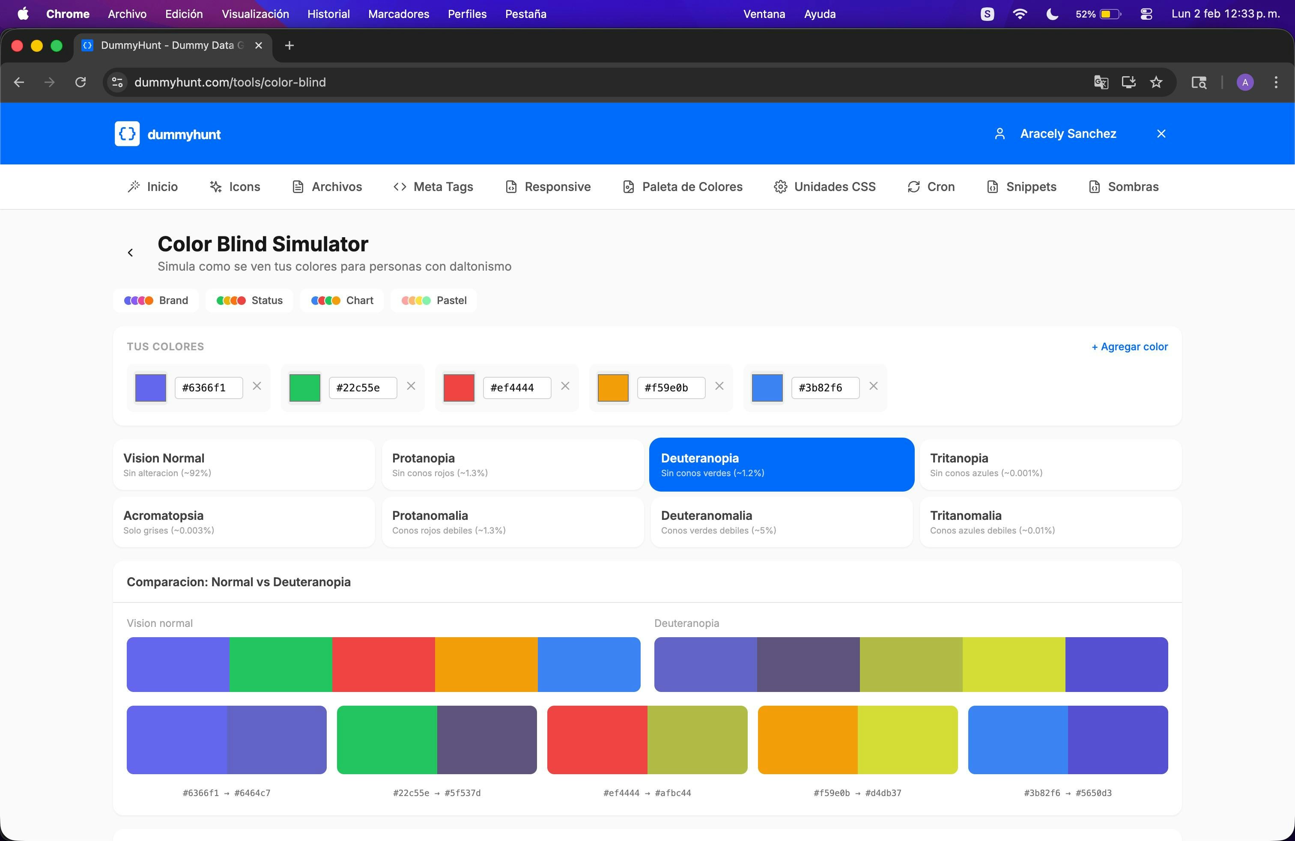Select the Acromatopsia vision mode
Screen dimensions: 1295x841
pos(244,522)
